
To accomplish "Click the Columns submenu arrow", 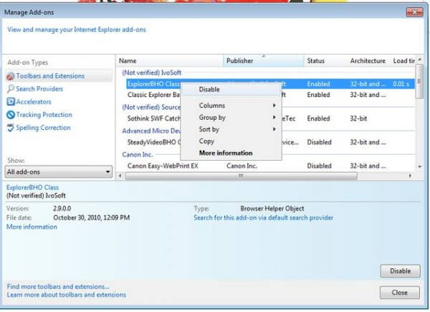I will [x=274, y=105].
